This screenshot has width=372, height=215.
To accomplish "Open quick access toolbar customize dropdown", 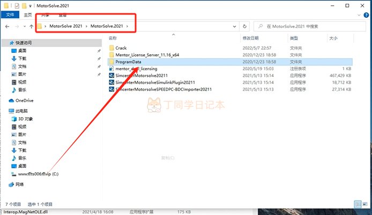I will tap(30, 6).
